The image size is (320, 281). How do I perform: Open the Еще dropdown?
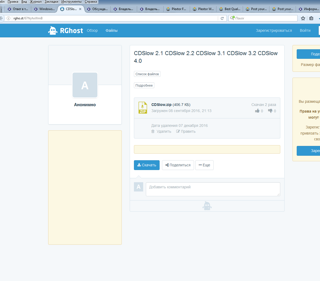click(x=204, y=165)
